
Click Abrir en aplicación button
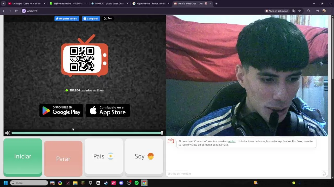click(277, 11)
